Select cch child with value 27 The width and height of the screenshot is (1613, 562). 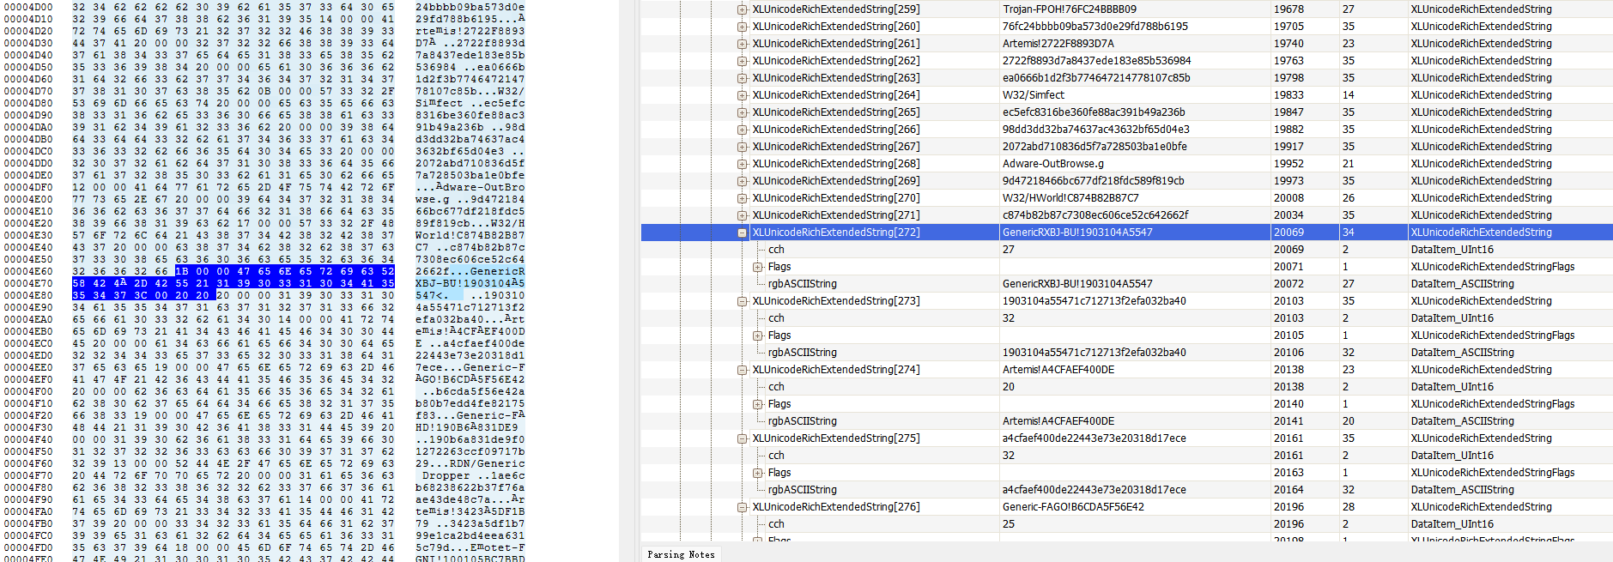click(x=1126, y=250)
